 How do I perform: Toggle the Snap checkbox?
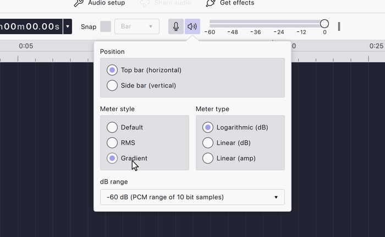(106, 26)
